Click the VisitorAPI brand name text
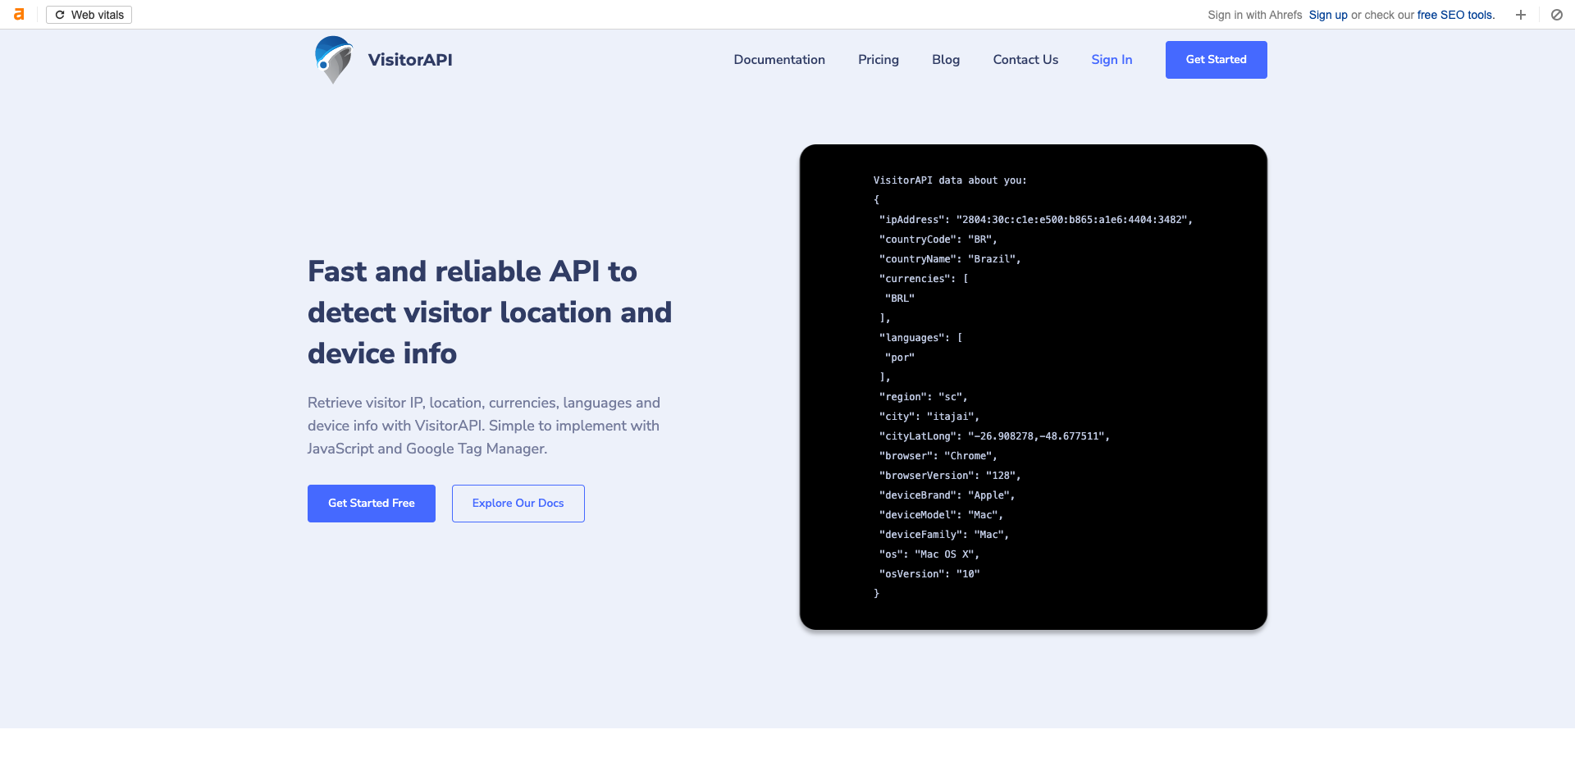Viewport: 1575px width, 766px height. point(410,60)
